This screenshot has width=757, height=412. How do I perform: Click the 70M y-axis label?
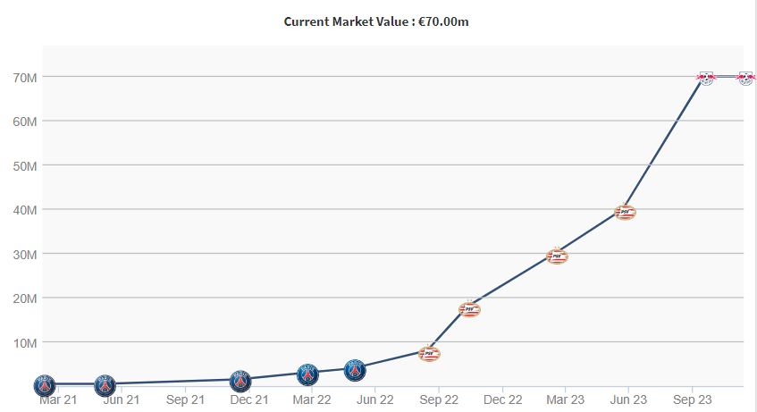coord(24,77)
